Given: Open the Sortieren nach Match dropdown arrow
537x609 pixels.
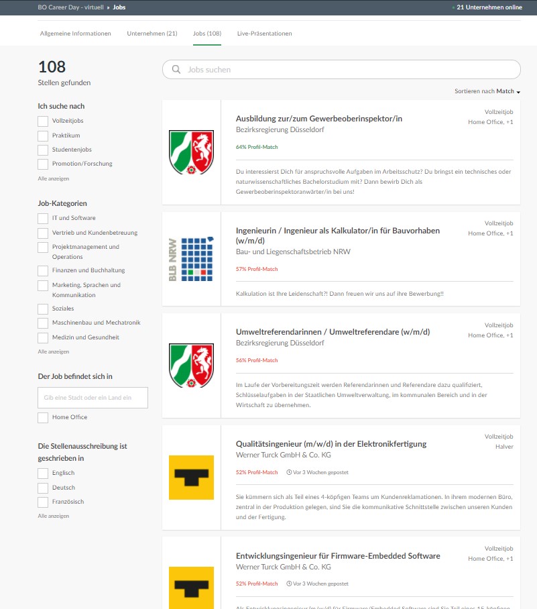Looking at the screenshot, I should coord(518,92).
